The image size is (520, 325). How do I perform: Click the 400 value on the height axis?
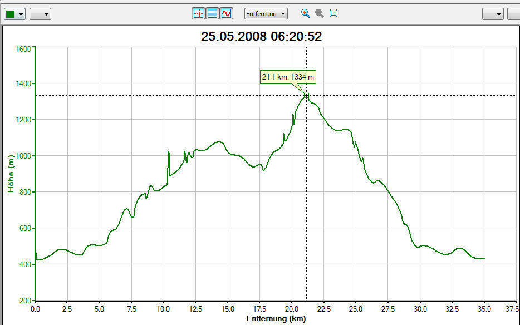pos(25,264)
